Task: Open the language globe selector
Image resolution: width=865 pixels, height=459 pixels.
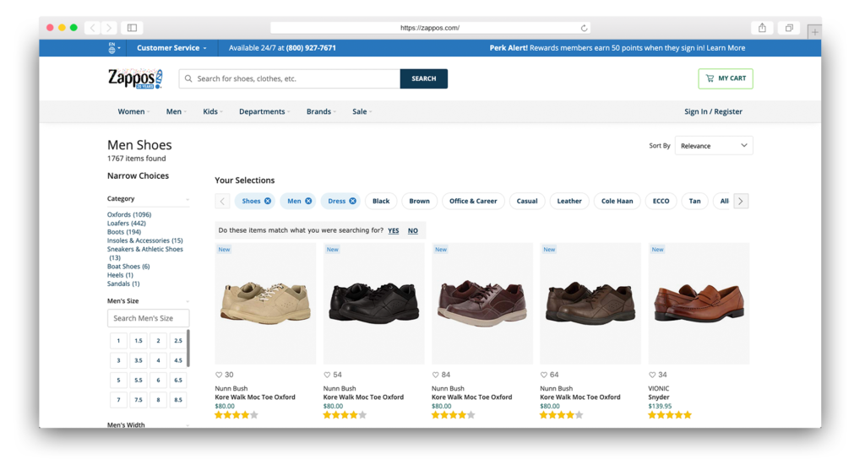Action: pos(114,48)
